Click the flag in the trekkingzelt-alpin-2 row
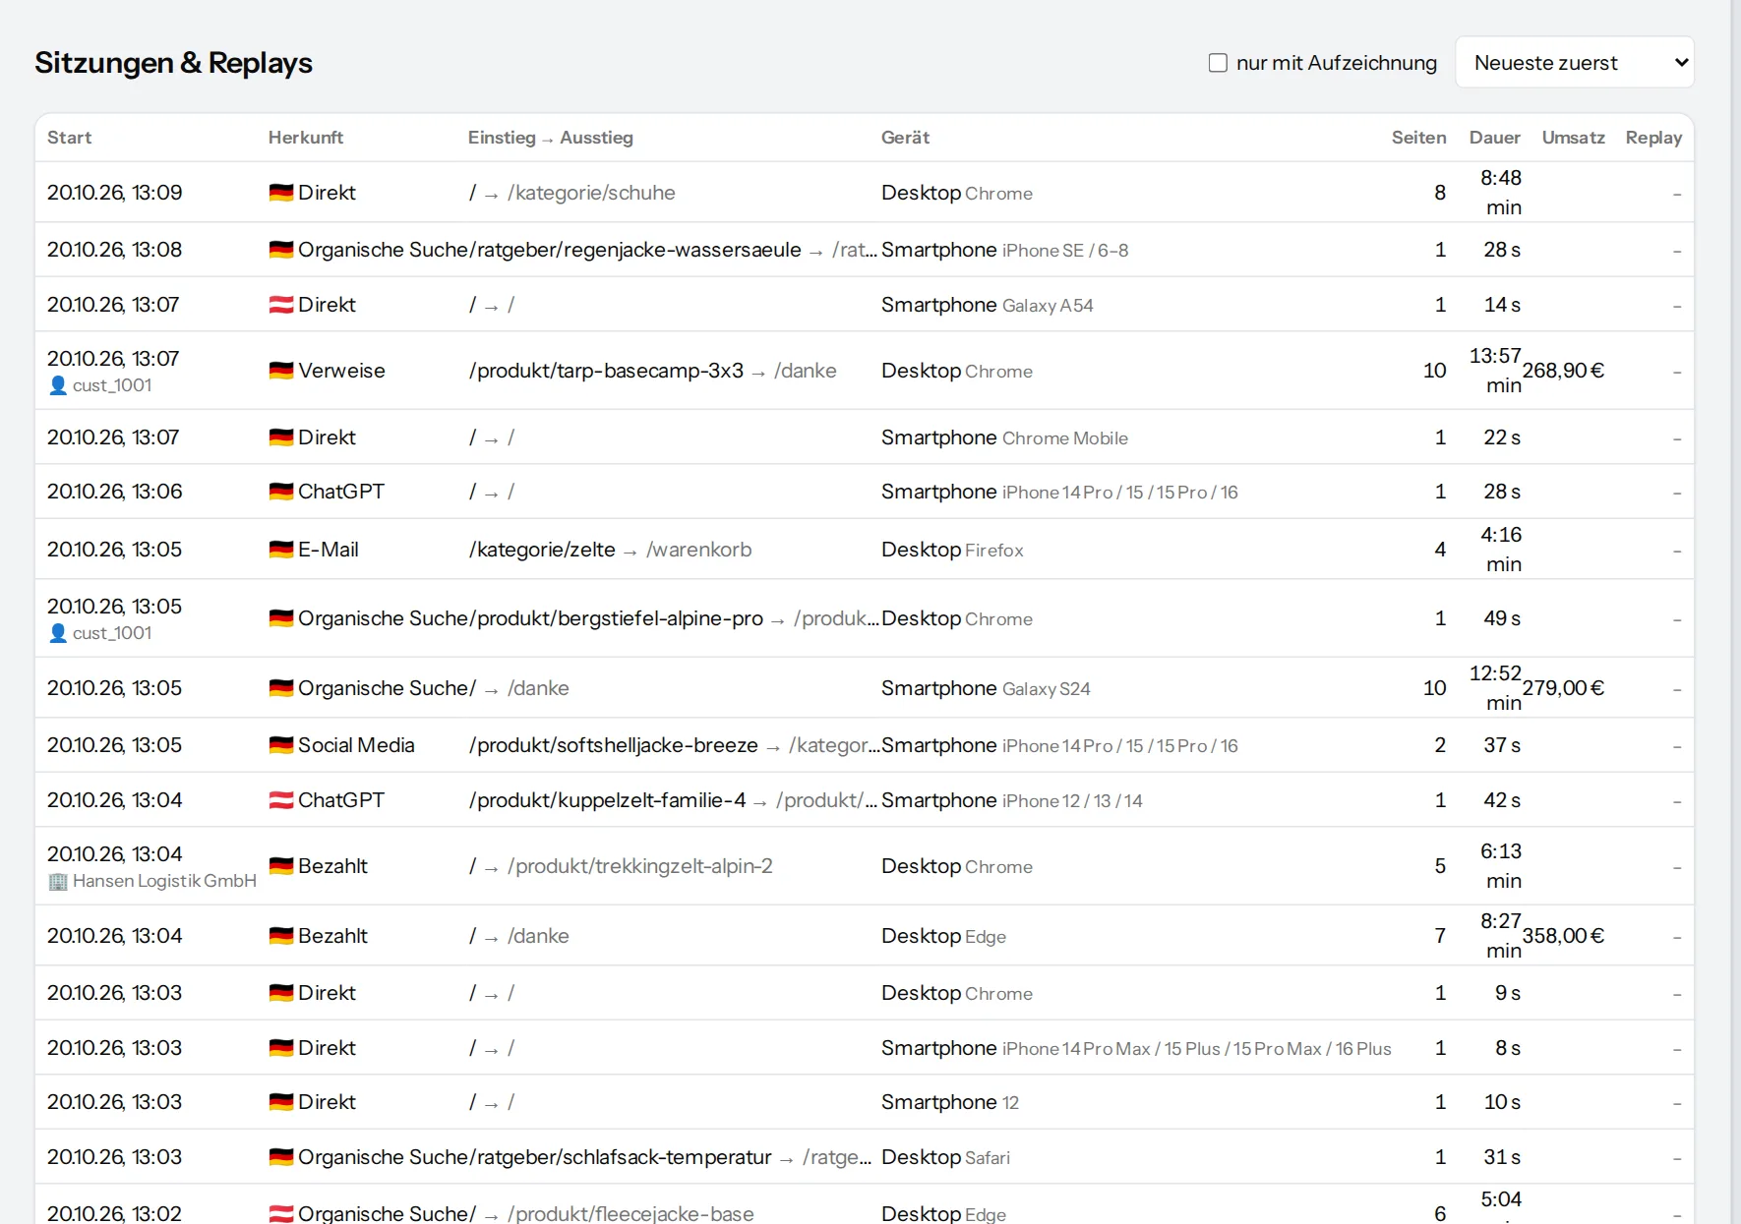 pos(281,866)
